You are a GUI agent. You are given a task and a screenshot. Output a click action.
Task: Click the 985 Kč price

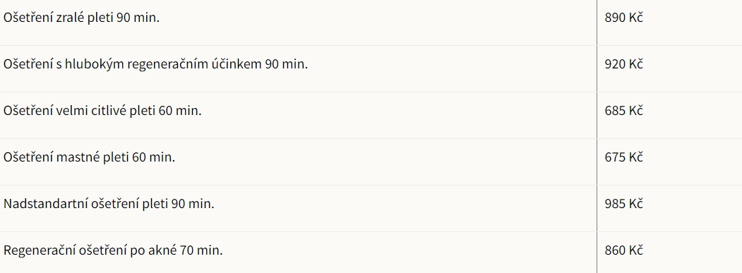pyautogui.click(x=623, y=203)
